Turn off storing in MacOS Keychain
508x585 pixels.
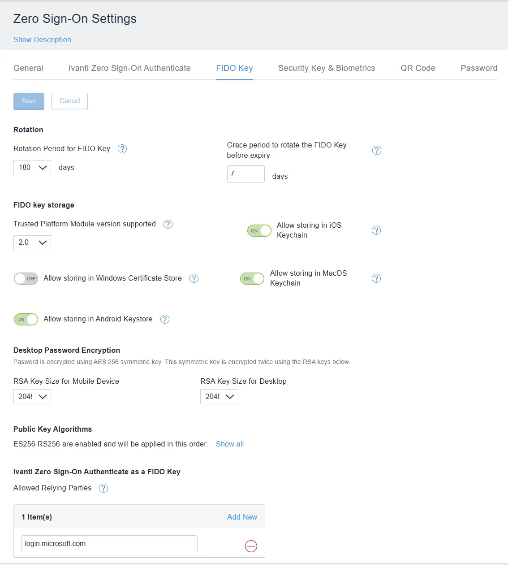pos(252,278)
